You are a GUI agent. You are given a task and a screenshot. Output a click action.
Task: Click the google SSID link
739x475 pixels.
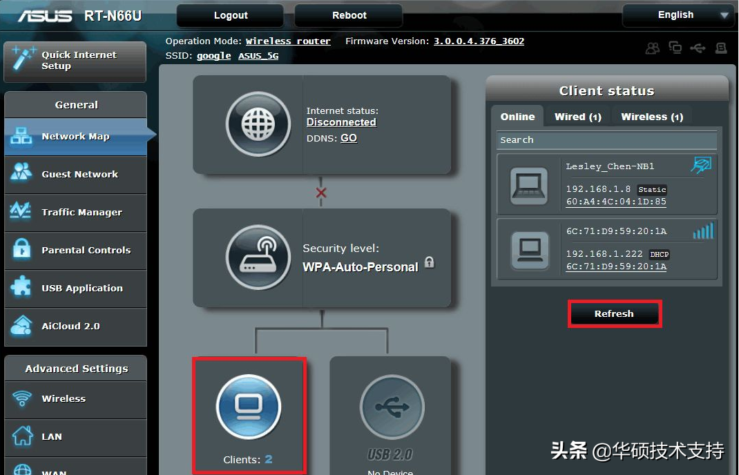213,56
